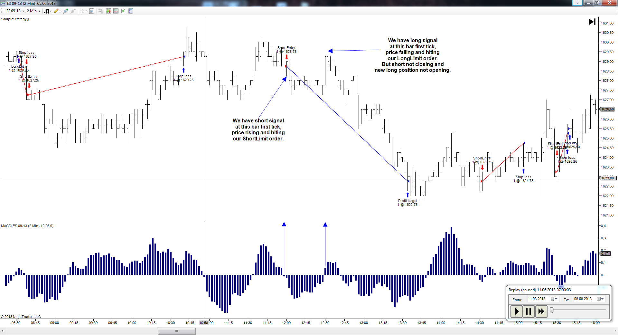Fast forward the replay
Viewport: 618px width, 335px height.
pos(541,311)
